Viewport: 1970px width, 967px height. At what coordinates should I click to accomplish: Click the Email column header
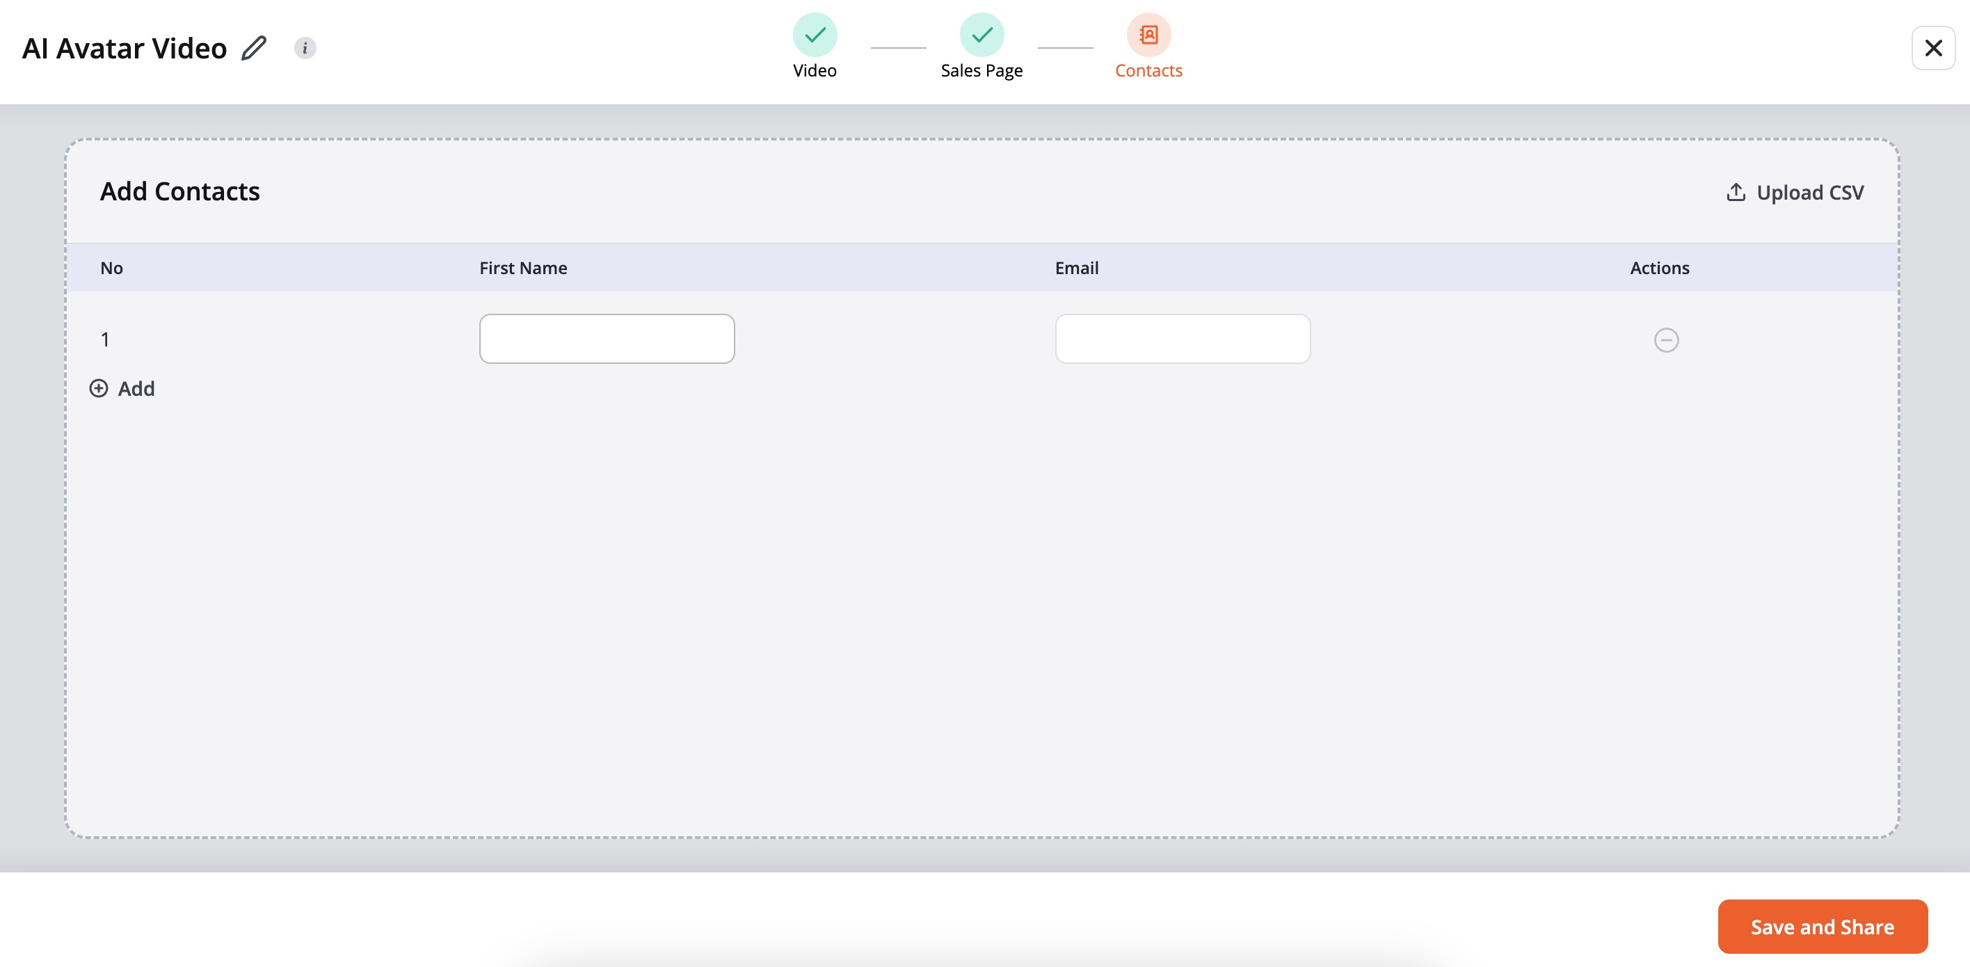point(1076,268)
